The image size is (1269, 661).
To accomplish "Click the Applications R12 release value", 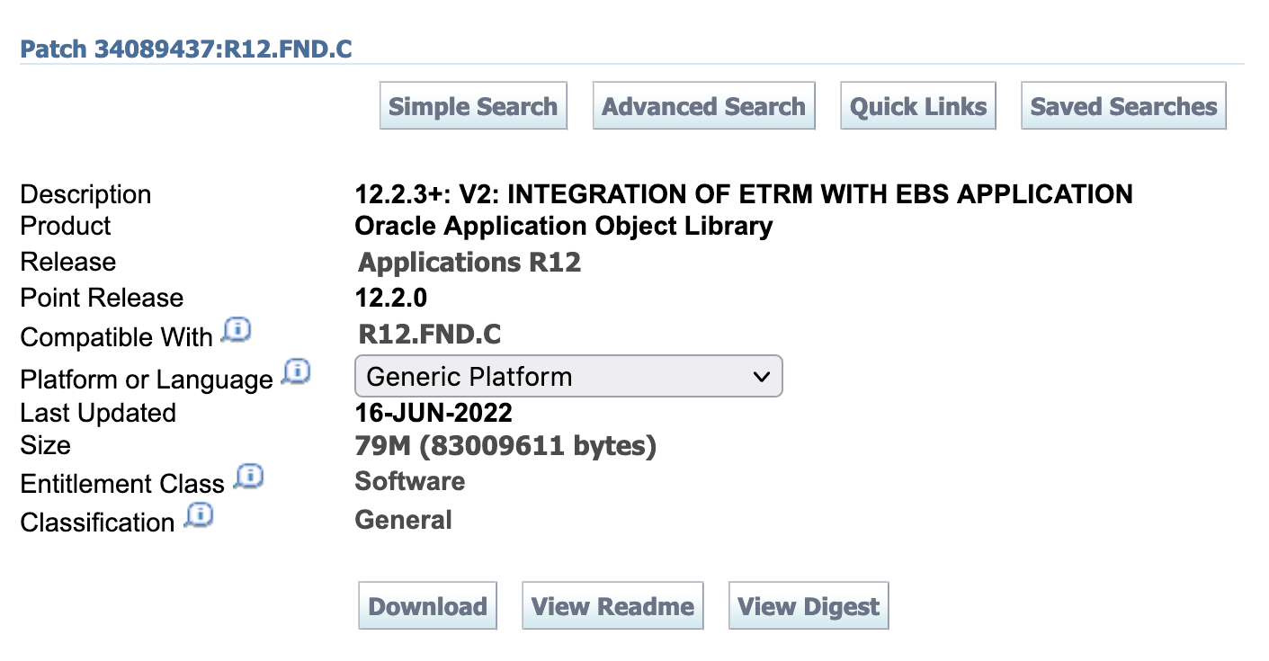I will pos(469,263).
